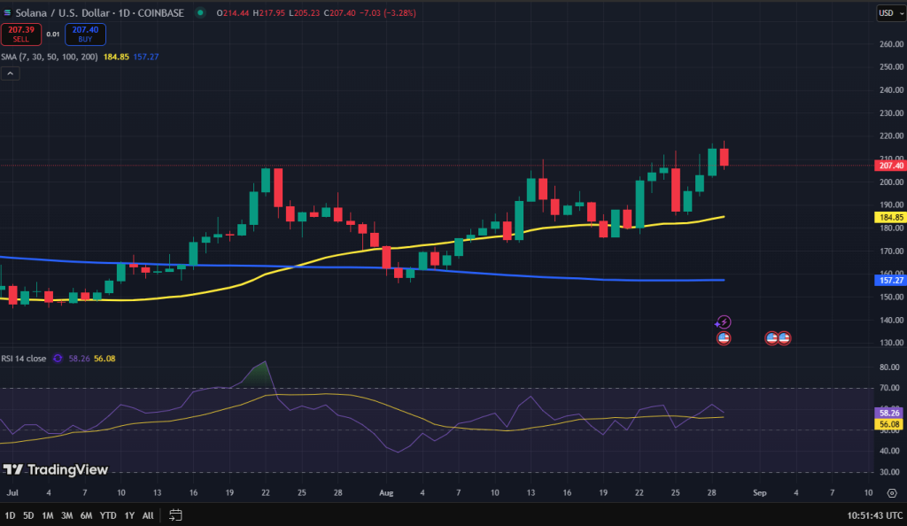Click the Jul date label on time axis
The height and width of the screenshot is (526, 907).
(12, 493)
